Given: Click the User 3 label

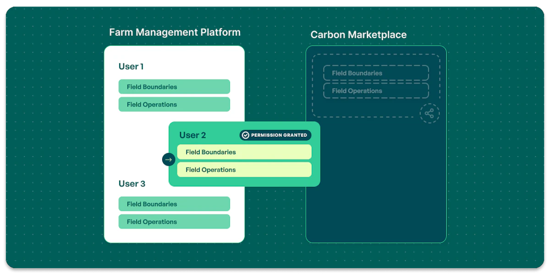Looking at the screenshot, I should [x=132, y=184].
